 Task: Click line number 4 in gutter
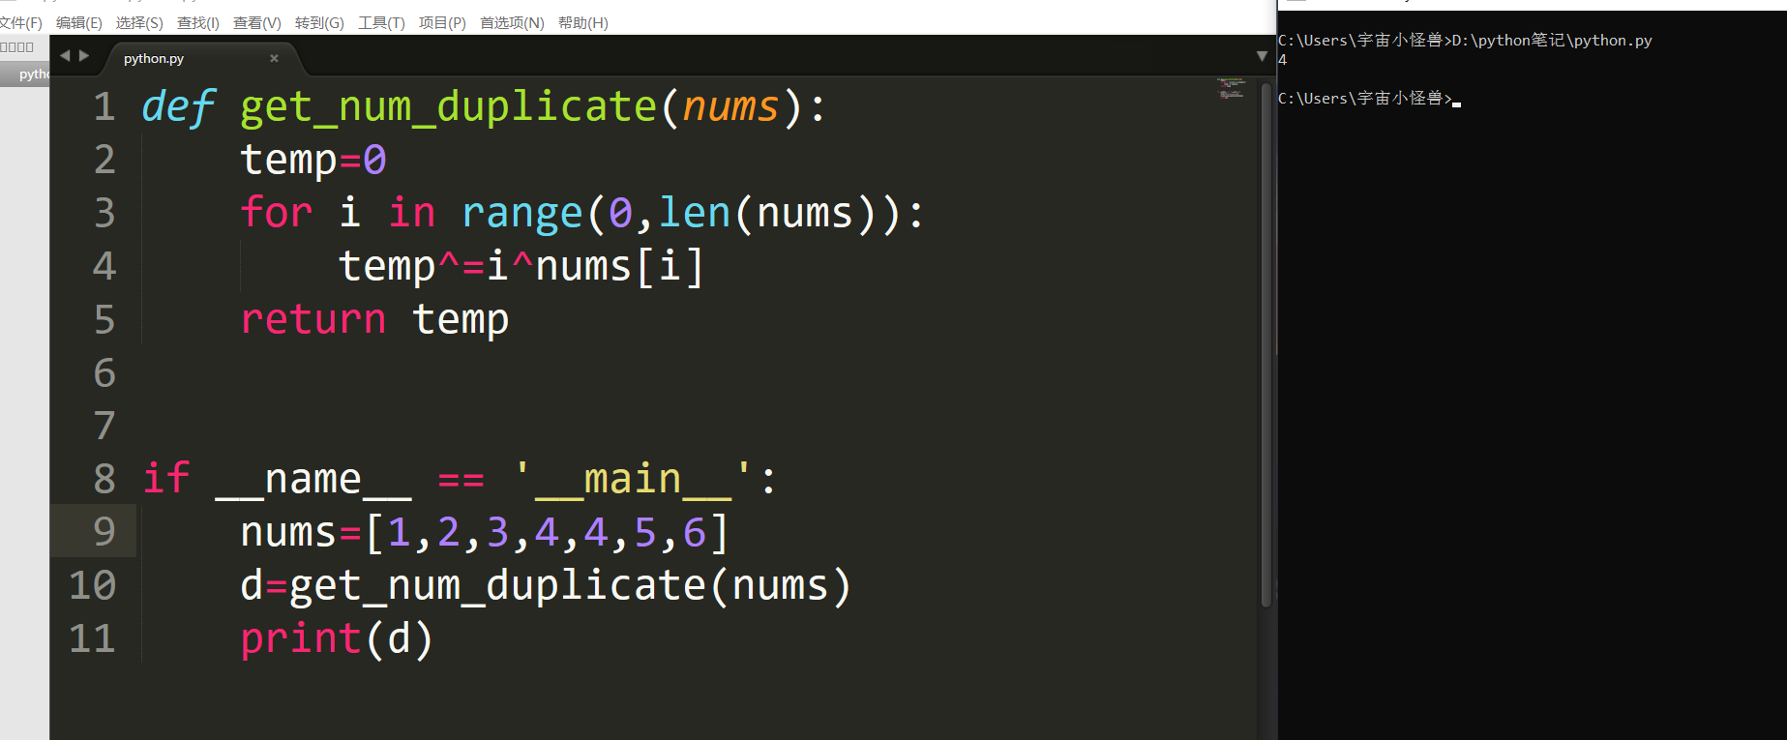coord(104,266)
